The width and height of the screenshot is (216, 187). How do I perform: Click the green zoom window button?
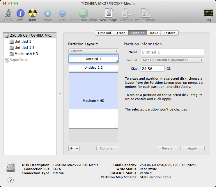tap(16, 3)
